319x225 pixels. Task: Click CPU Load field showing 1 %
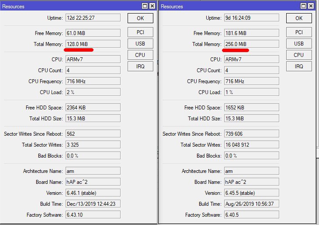(251, 92)
